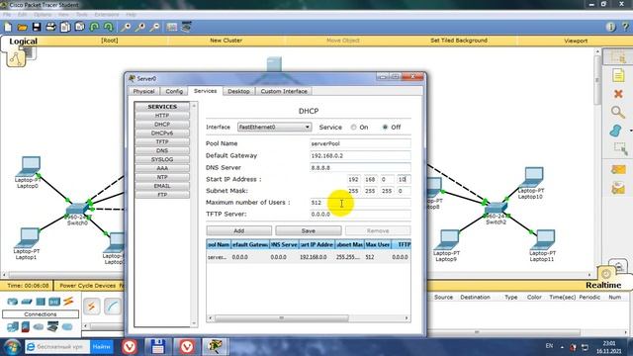
Task: Add a Simple PDU envelope
Action: coord(618,169)
